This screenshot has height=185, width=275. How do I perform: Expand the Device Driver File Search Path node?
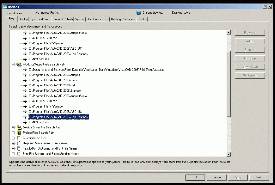click(13, 127)
